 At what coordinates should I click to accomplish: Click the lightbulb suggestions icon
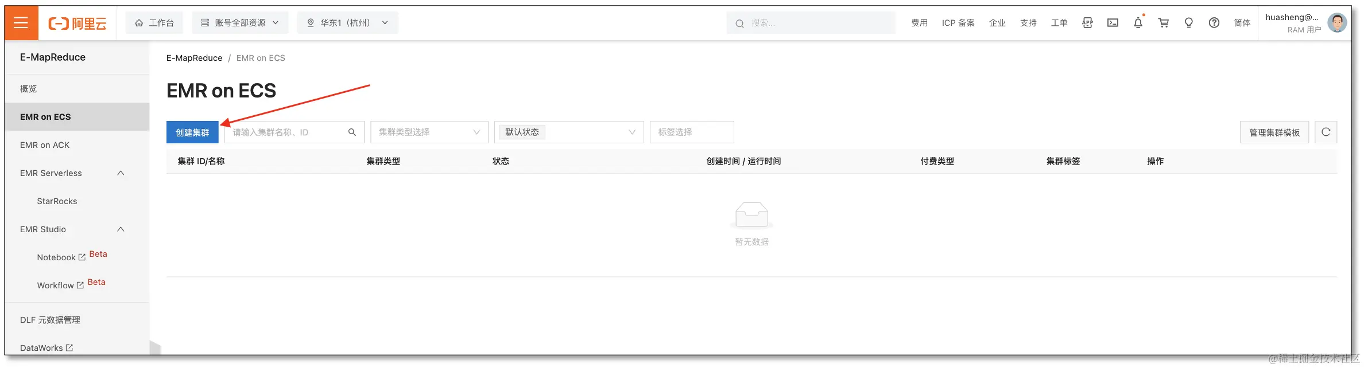point(1189,23)
